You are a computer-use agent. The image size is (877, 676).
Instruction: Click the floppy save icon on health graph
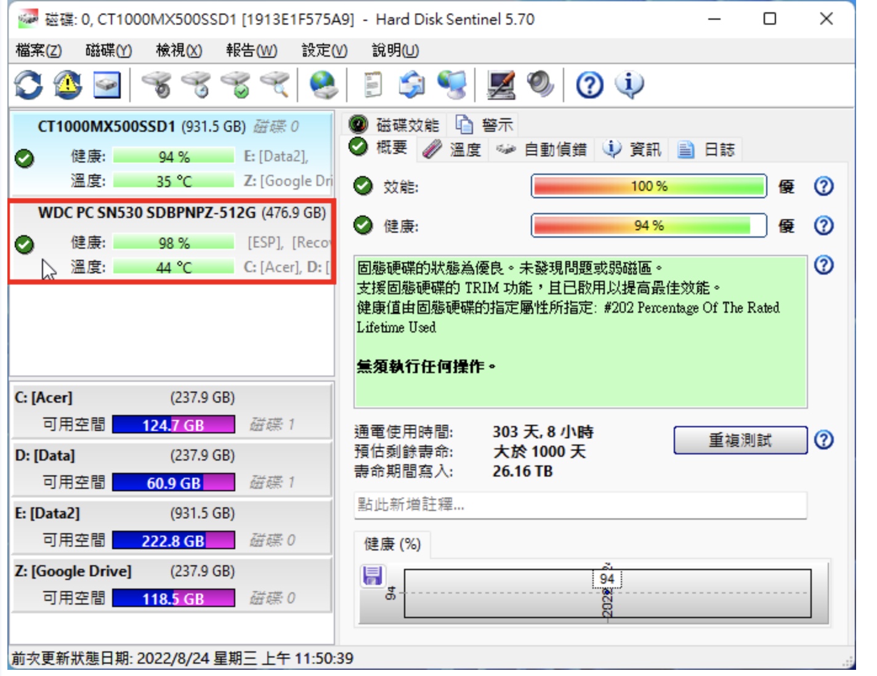[373, 576]
